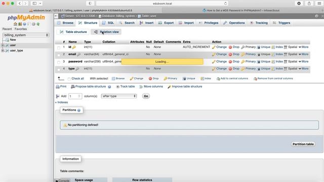Open billing_system database dropdown
Viewport: 324px width, 182px height.
click(x=26, y=35)
